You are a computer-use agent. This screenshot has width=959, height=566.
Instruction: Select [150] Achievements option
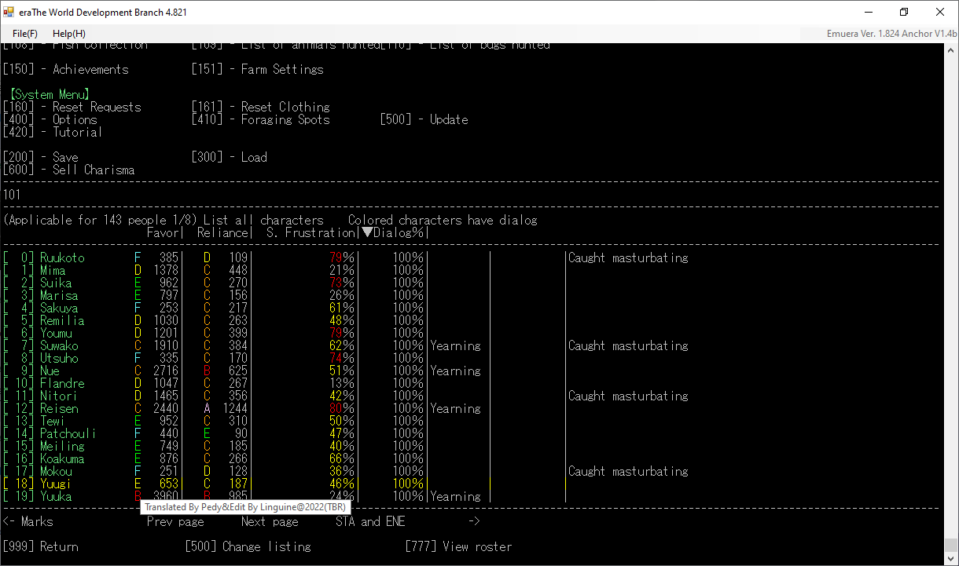pos(66,70)
